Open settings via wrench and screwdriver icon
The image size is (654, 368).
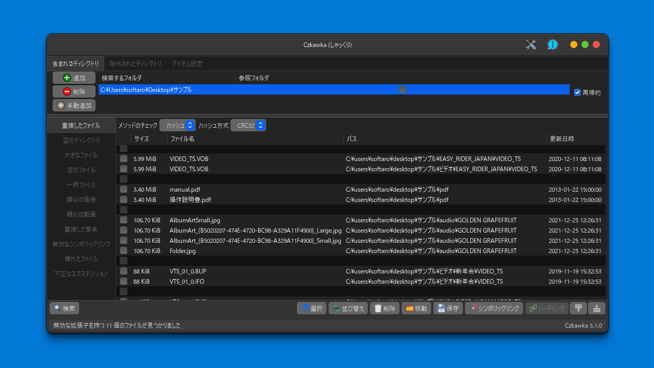[x=531, y=44]
